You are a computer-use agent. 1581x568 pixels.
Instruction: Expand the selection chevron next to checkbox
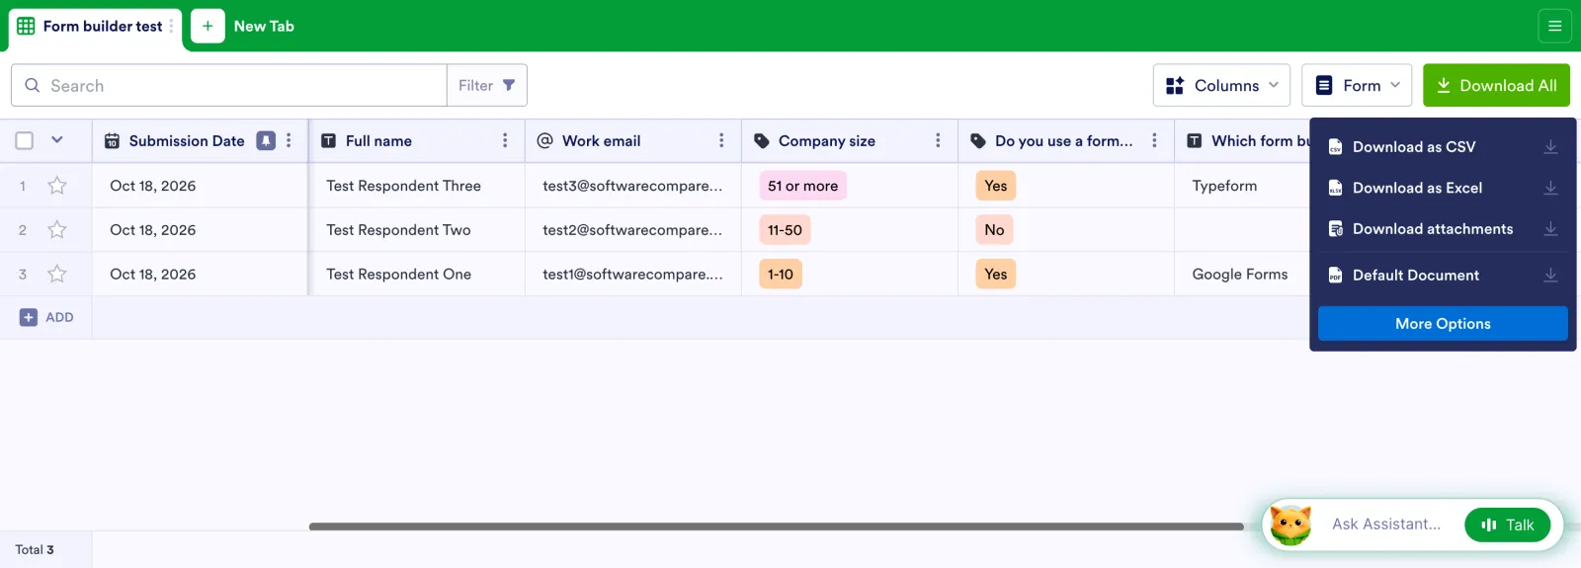point(57,139)
